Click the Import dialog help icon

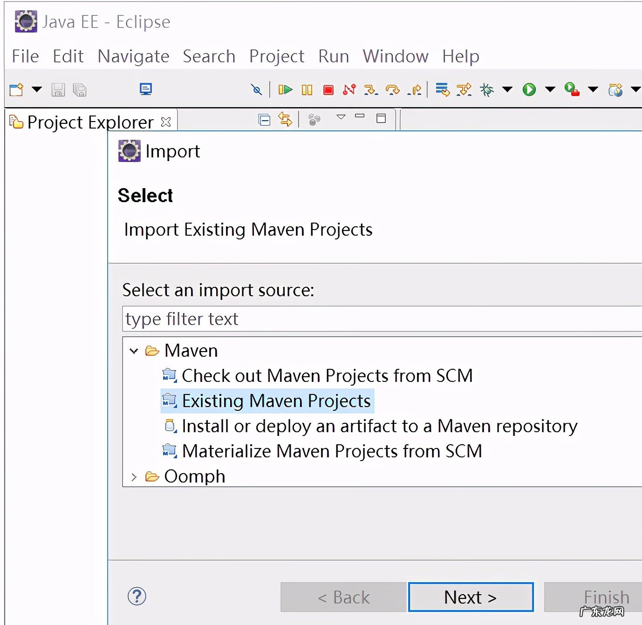[x=137, y=596]
